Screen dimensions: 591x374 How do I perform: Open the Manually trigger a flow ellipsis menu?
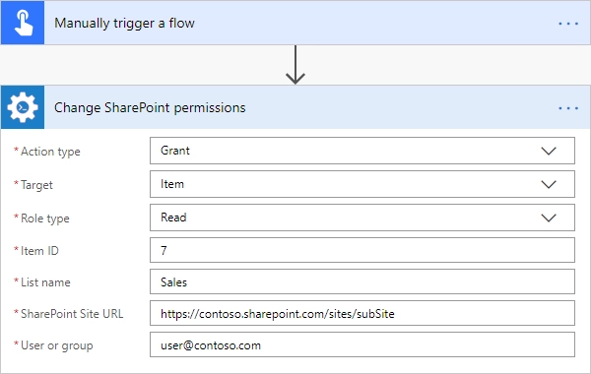coord(568,24)
